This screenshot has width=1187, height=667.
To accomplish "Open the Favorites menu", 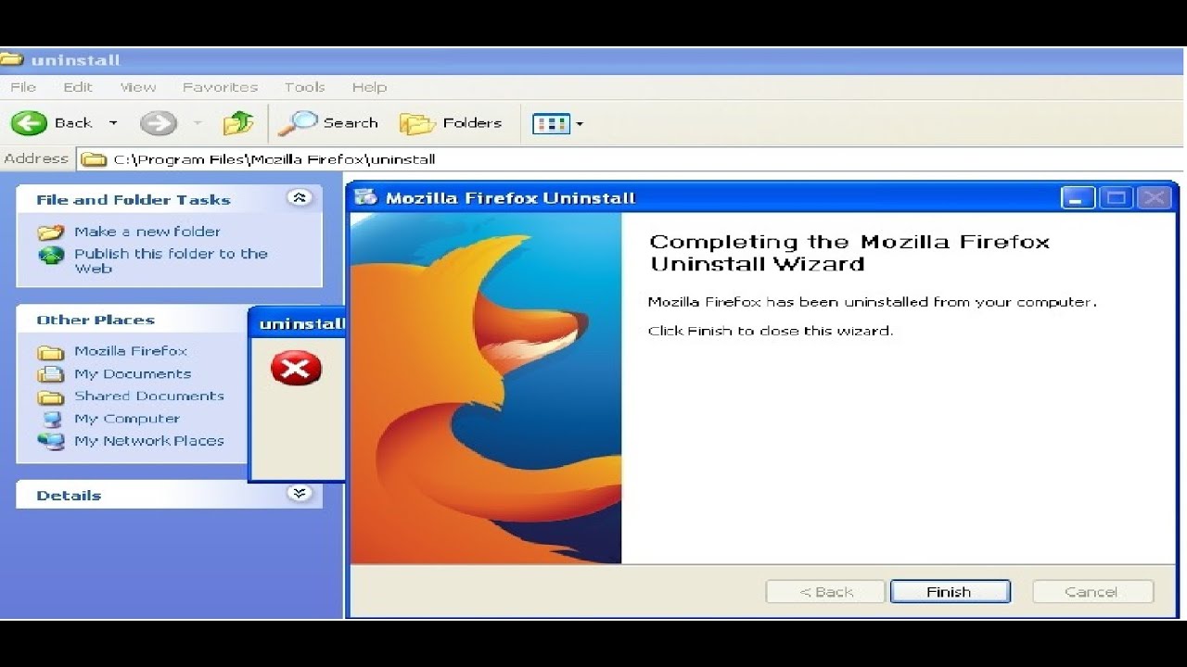I will point(220,87).
